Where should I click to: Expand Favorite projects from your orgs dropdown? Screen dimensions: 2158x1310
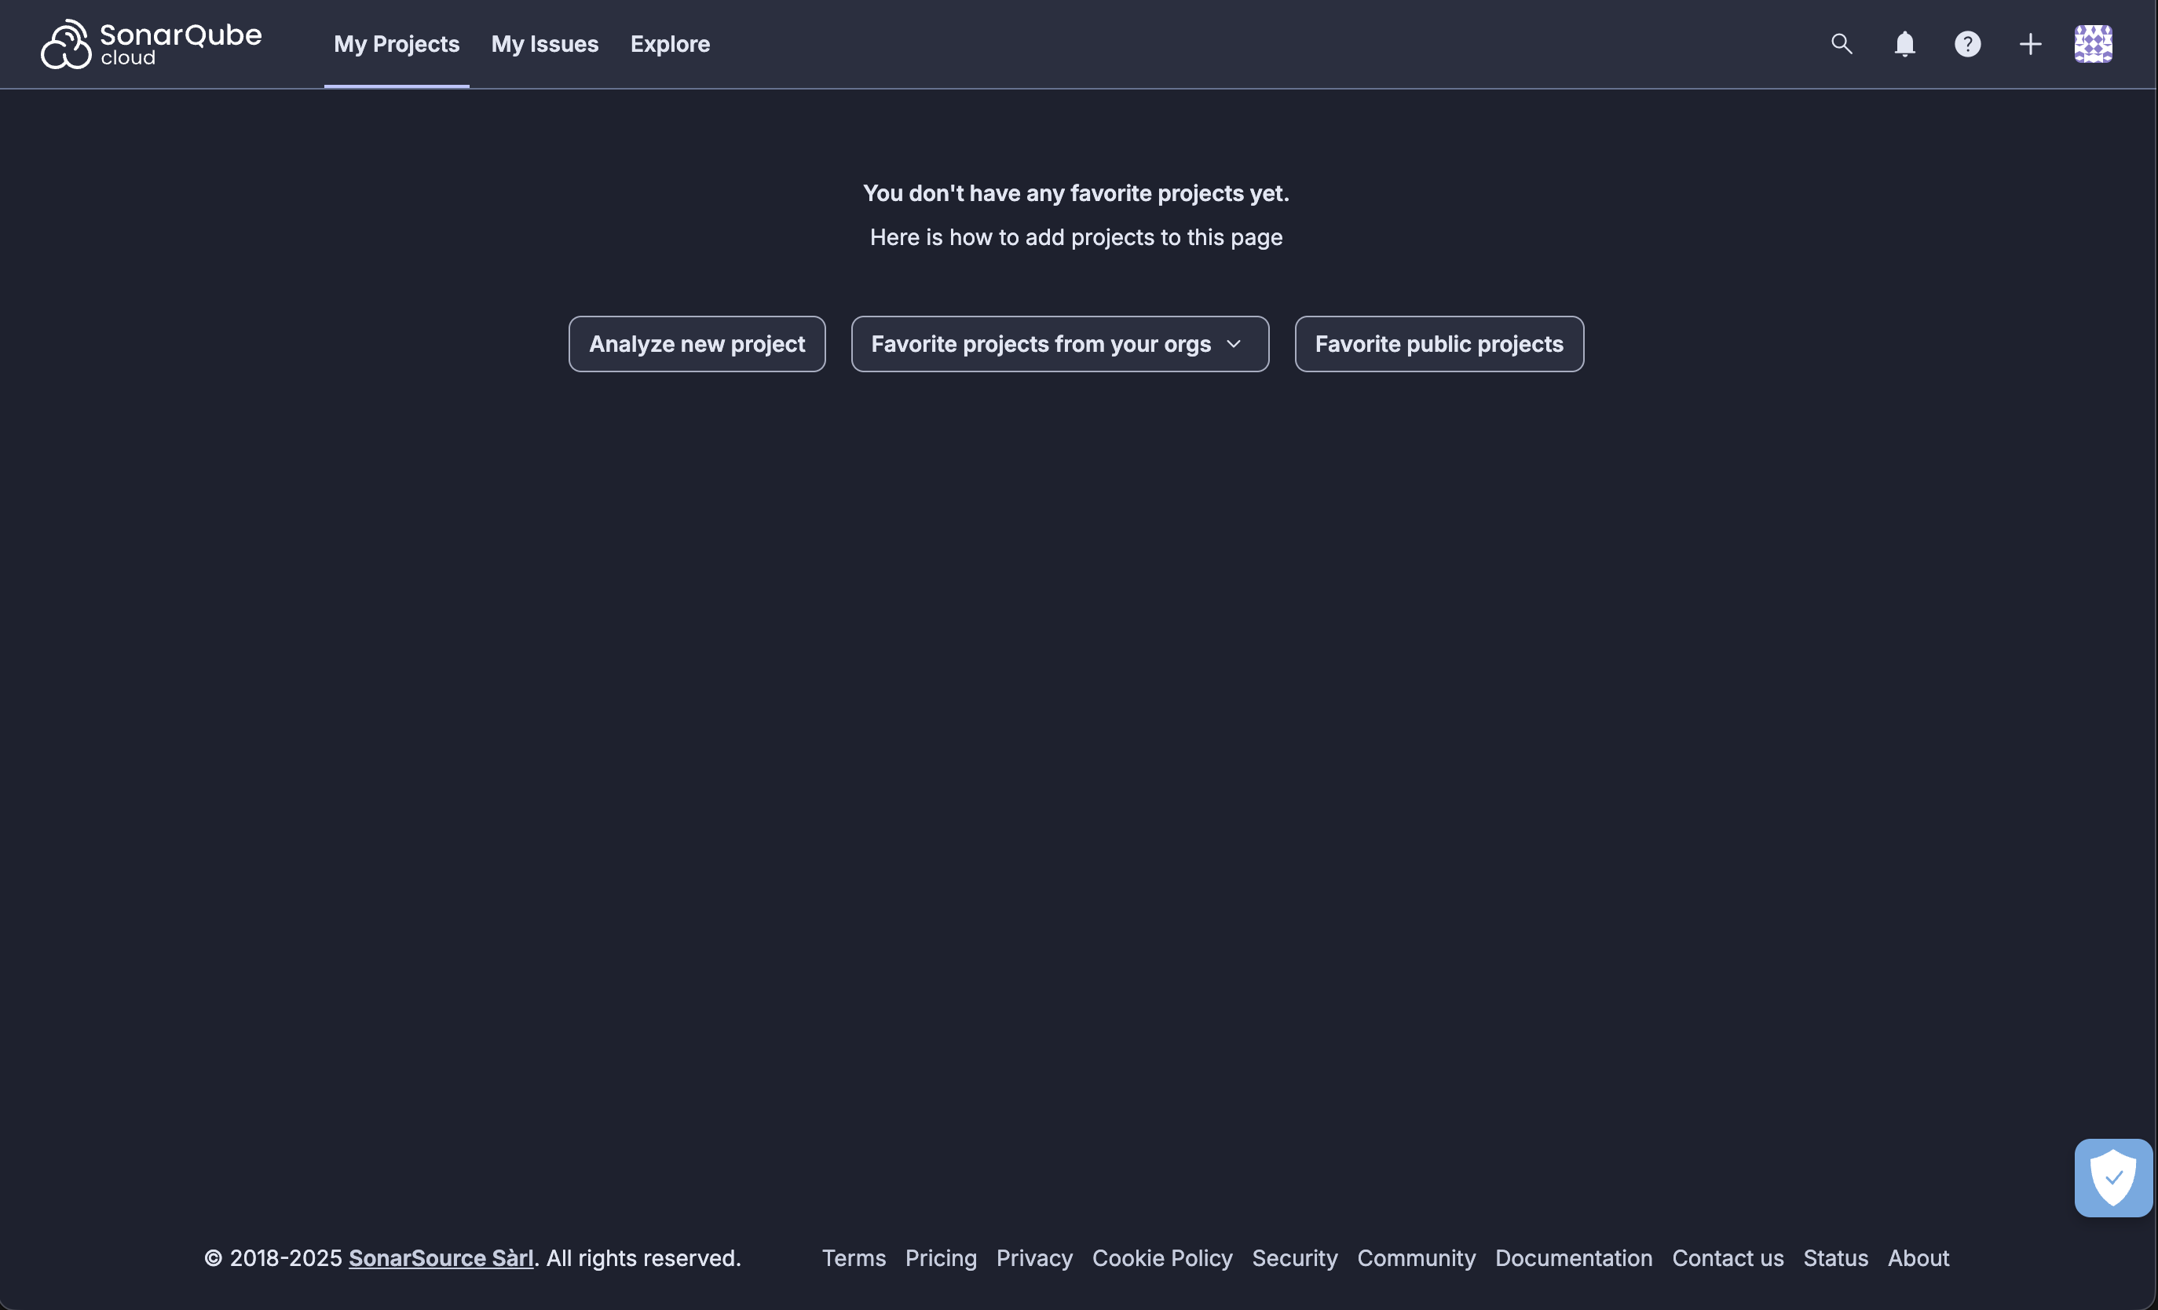pos(1059,344)
